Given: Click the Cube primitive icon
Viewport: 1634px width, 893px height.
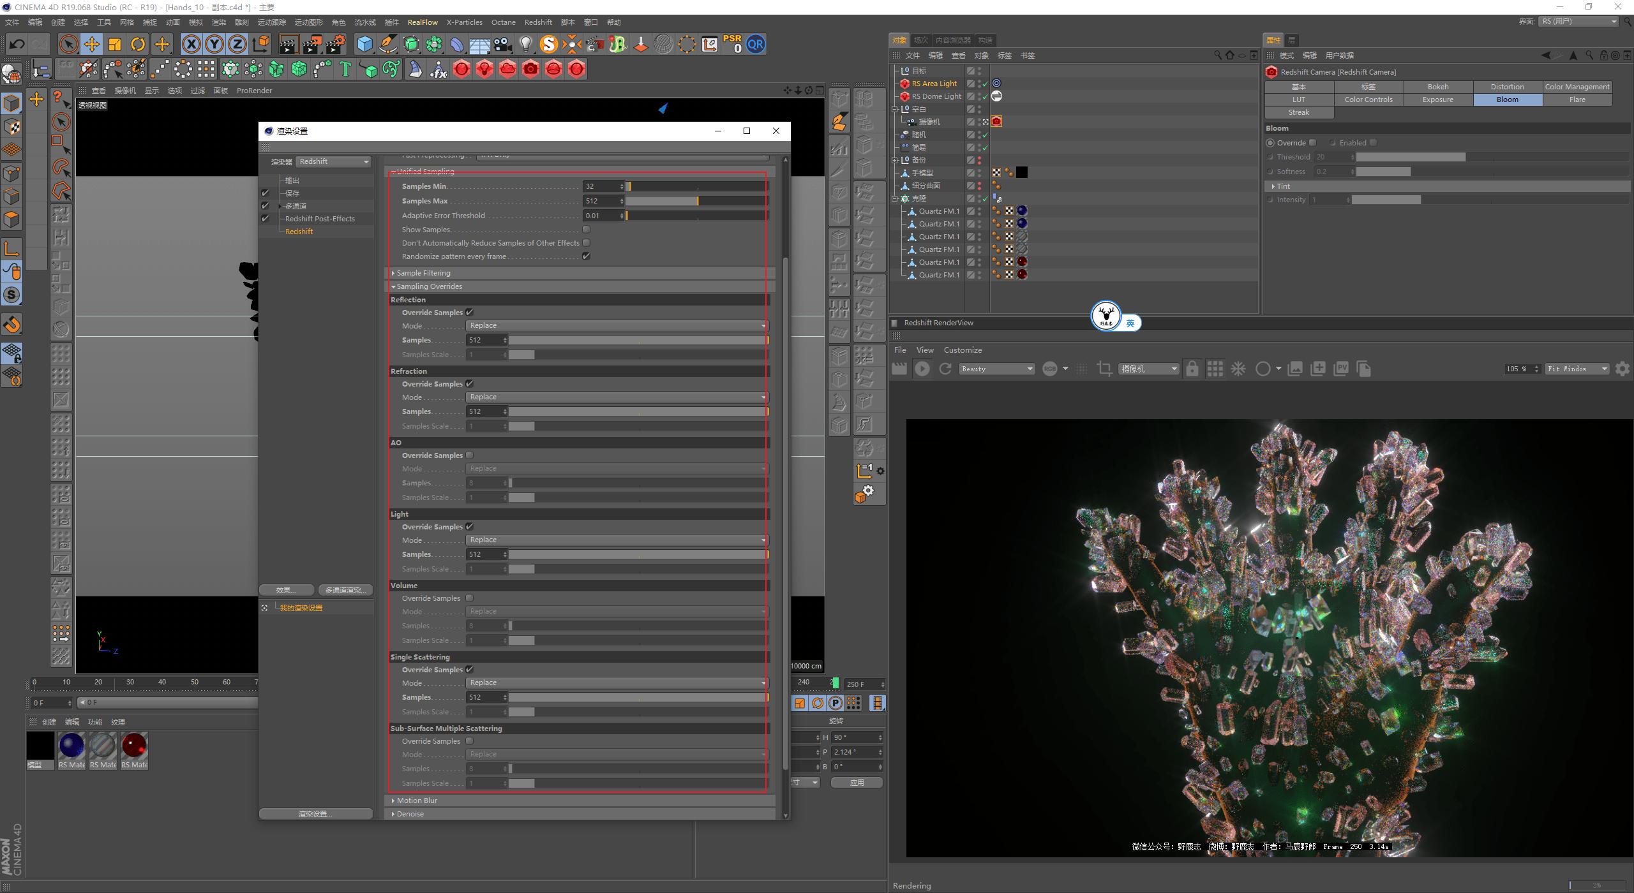Looking at the screenshot, I should pyautogui.click(x=364, y=45).
